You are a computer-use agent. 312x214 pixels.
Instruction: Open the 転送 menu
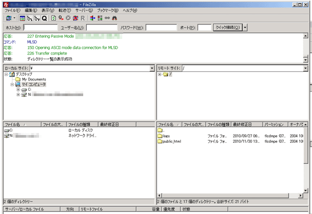(x=64, y=10)
